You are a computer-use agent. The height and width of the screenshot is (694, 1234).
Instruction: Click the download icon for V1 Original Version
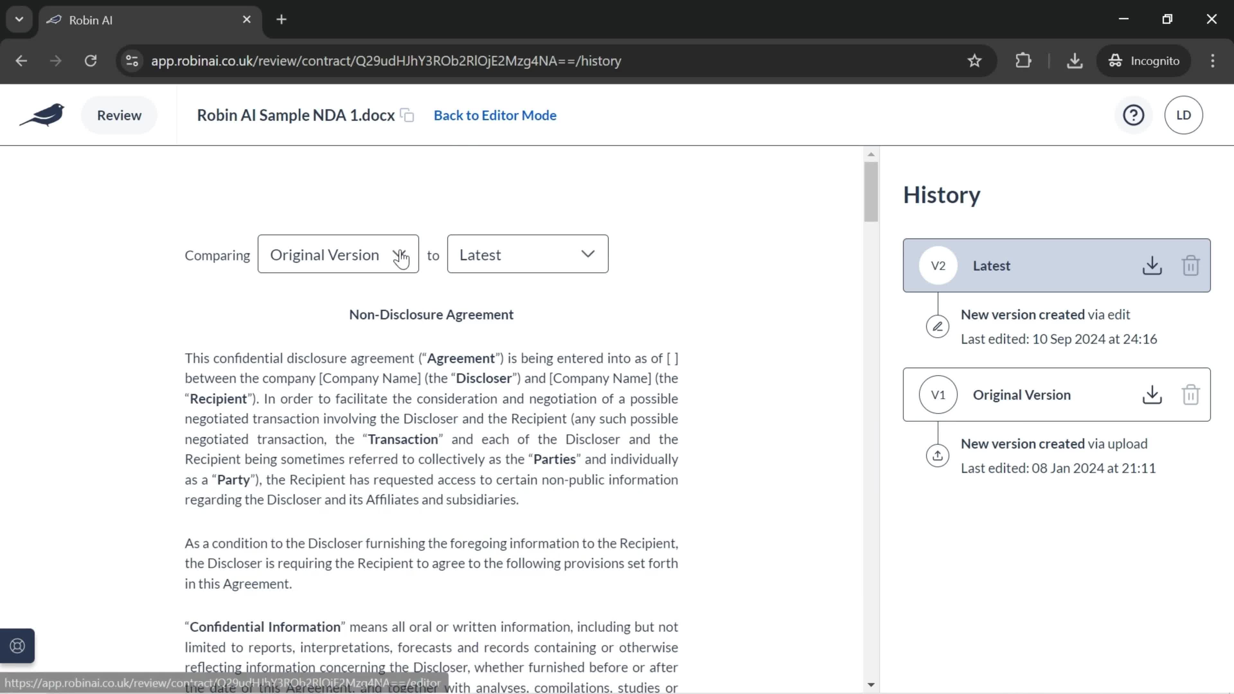point(1152,394)
